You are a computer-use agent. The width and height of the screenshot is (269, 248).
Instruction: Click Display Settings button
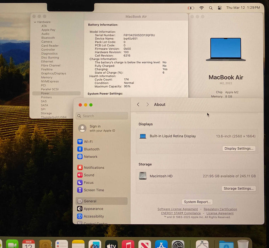[x=239, y=148]
